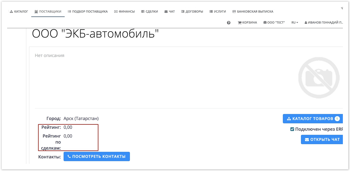The height and width of the screenshot is (171, 350).
Task: Click the city value Арск (Татарстан)
Action: pos(81,119)
